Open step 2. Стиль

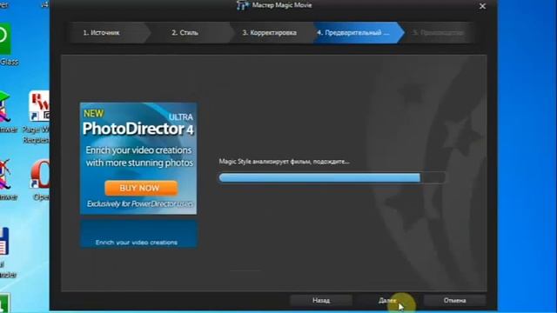(x=185, y=33)
